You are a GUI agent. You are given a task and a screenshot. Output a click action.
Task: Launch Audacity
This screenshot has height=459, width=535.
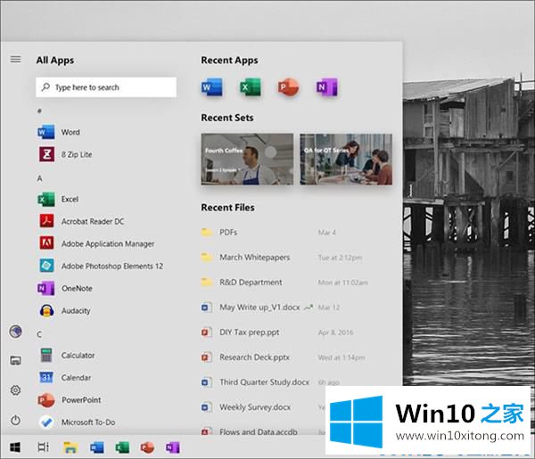point(65,311)
